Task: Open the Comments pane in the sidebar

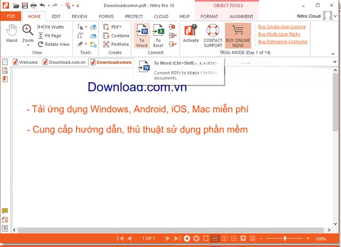Action: click(5, 210)
